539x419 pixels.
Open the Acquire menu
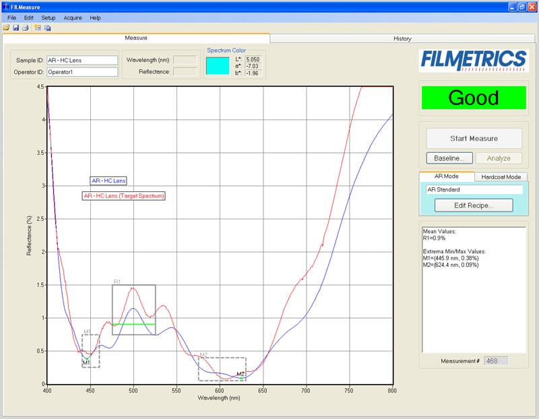tap(73, 18)
